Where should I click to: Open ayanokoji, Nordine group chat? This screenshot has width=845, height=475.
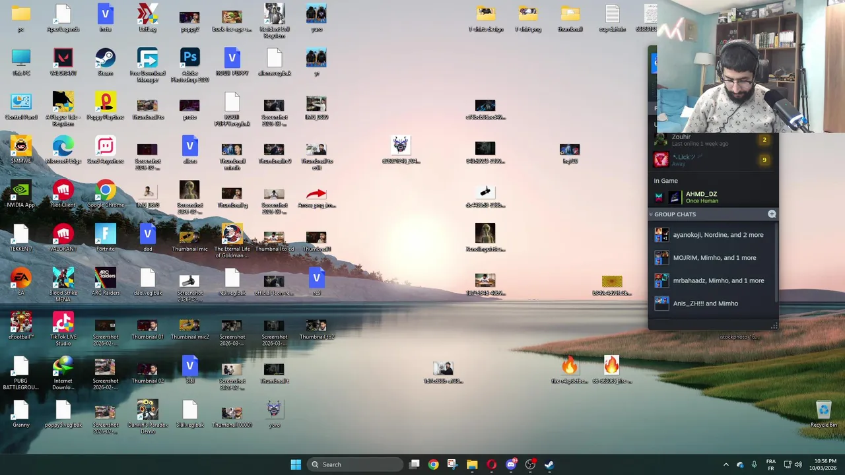click(x=712, y=235)
